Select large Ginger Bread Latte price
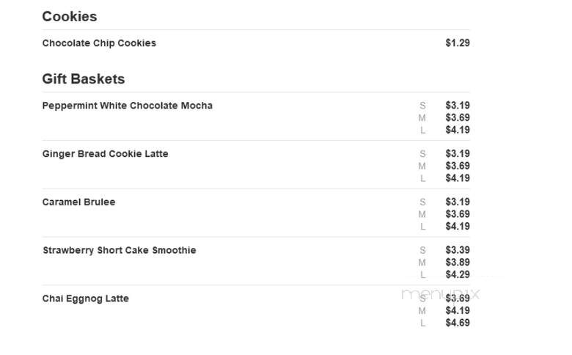 pyautogui.click(x=458, y=178)
